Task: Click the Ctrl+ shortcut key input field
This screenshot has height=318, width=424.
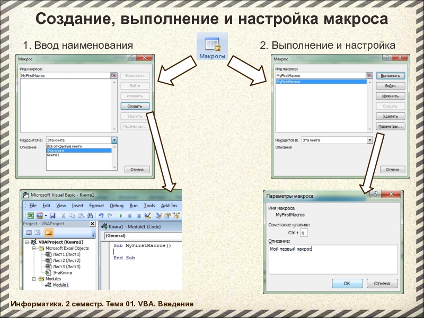Action: (x=304, y=233)
